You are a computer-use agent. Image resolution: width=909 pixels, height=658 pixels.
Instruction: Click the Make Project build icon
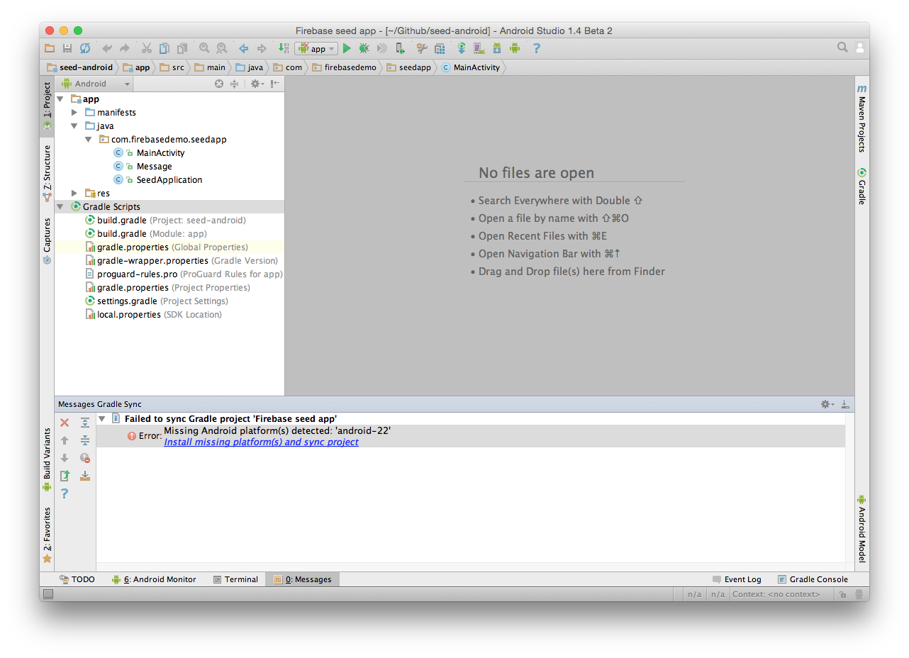coord(284,48)
